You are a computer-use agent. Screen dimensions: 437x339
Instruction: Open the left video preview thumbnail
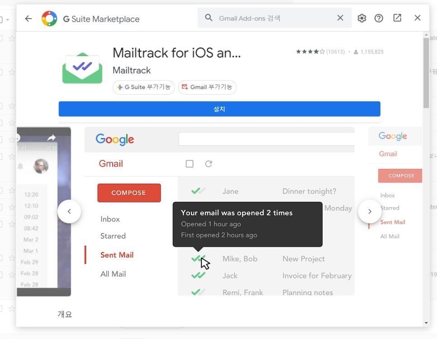tap(44, 212)
